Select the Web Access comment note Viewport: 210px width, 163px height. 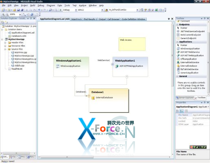(132, 44)
